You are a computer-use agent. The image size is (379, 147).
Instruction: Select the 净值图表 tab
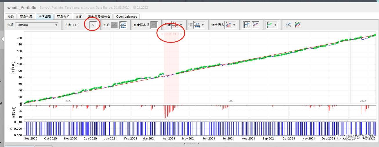(x=45, y=16)
